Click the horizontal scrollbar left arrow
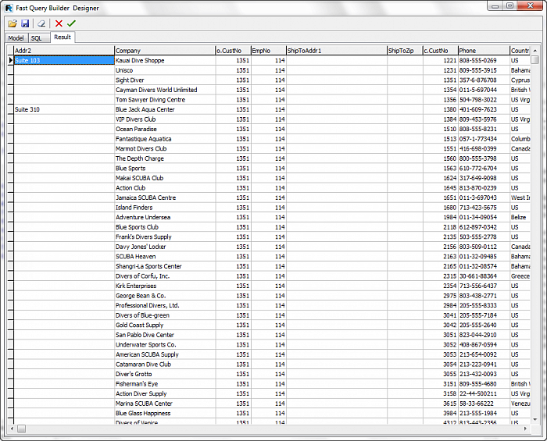Screen dimensions: 547x441 pyautogui.click(x=12, y=429)
